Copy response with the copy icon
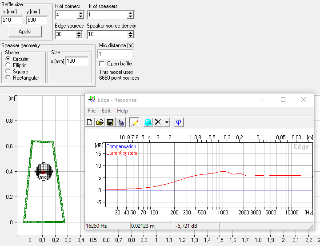This screenshot has height=246, width=320. (120, 122)
